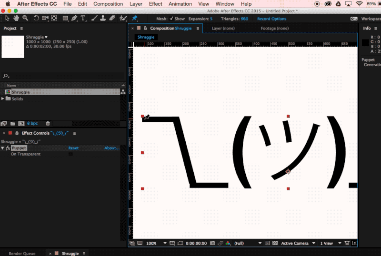This screenshot has width=381, height=256.
Task: Select the Brush tool
Action: [94, 18]
